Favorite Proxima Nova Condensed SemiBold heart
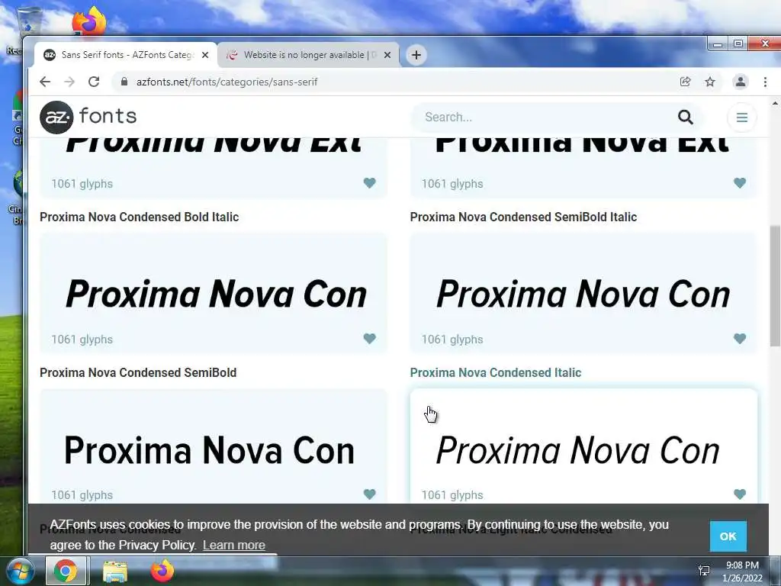The image size is (781, 586). [369, 494]
